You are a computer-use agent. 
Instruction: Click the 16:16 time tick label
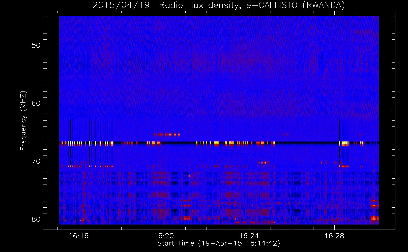click(79, 236)
